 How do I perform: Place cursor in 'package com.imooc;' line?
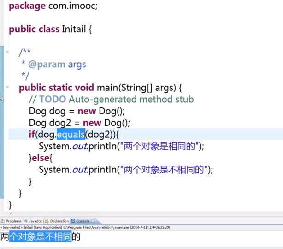(53, 6)
